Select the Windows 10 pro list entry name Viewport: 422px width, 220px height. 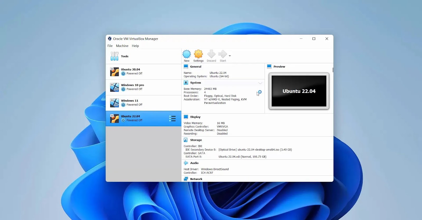pos(132,85)
